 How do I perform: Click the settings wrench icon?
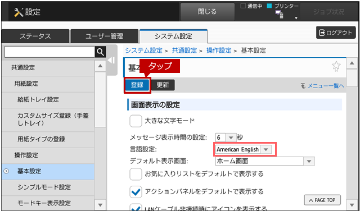pos(19,12)
